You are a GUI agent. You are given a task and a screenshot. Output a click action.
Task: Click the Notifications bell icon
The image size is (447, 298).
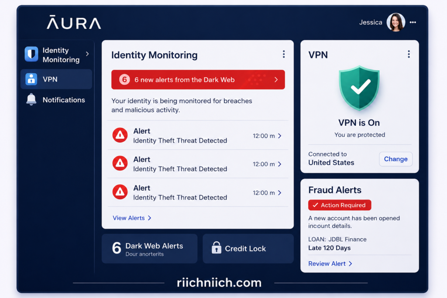tap(31, 99)
